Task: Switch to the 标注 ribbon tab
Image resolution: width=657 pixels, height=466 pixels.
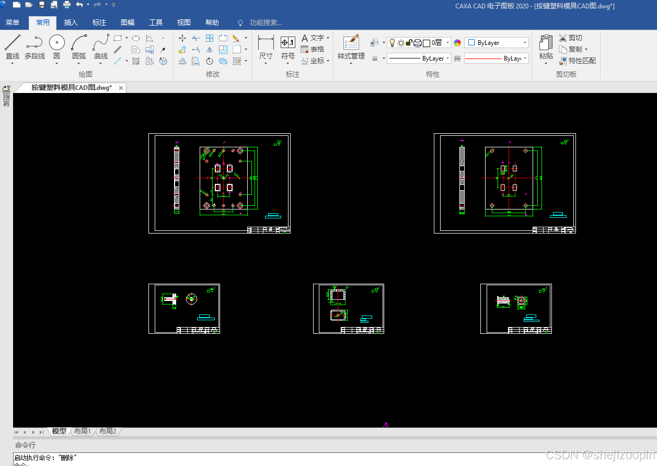Action: pos(99,22)
